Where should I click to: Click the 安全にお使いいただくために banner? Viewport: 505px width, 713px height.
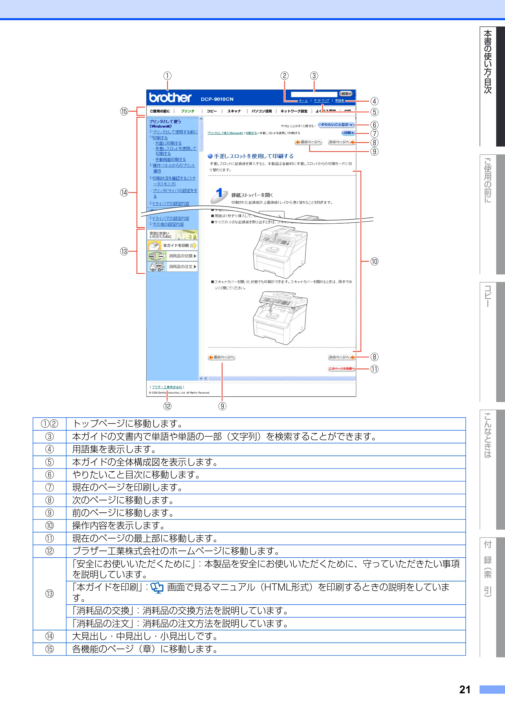[x=172, y=234]
